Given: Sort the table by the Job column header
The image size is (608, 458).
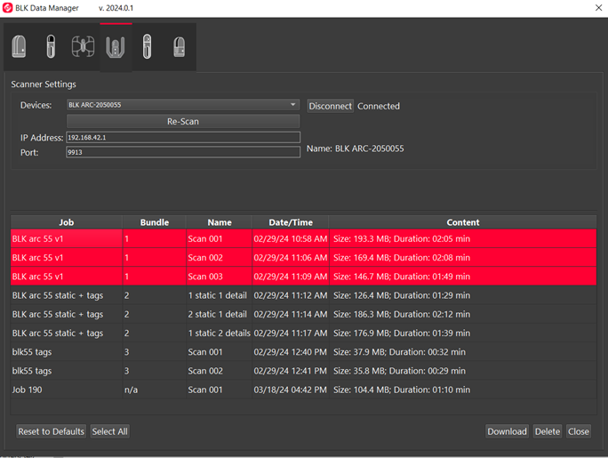Looking at the screenshot, I should 66,222.
